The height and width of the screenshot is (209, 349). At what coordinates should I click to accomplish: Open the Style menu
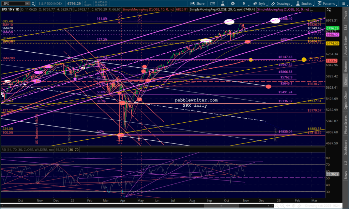pos(260,3)
